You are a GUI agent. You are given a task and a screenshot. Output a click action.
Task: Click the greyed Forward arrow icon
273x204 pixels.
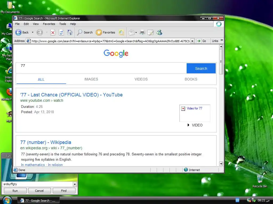point(39,32)
